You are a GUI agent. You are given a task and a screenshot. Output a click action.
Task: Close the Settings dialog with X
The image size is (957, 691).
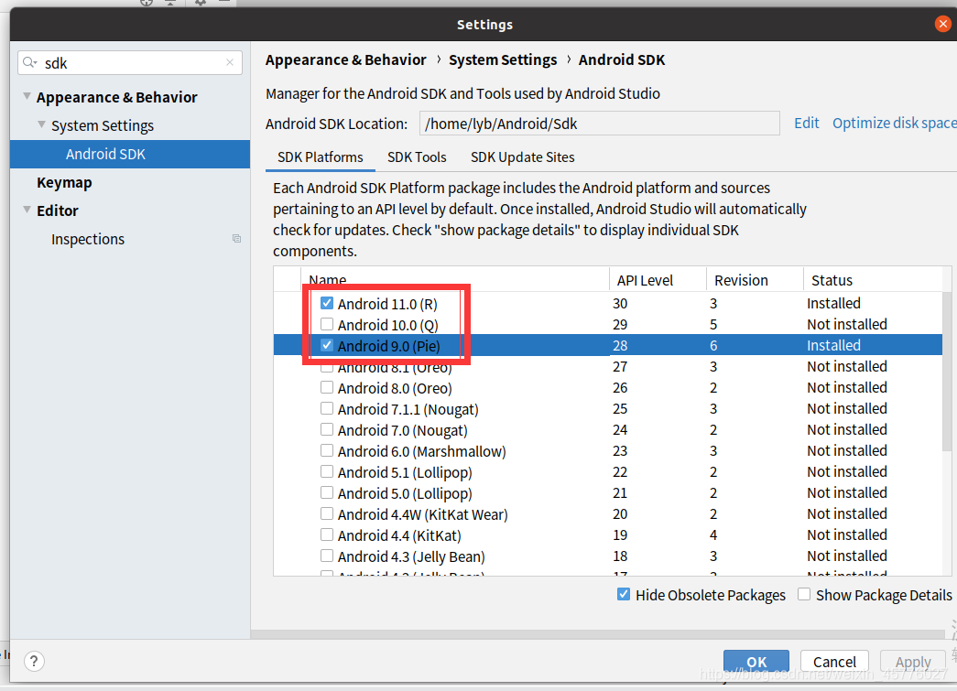coord(943,24)
